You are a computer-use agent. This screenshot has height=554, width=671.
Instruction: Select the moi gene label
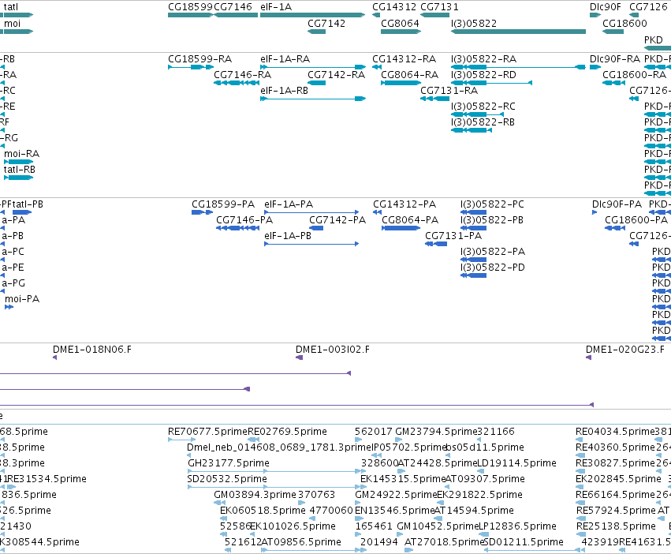(12, 24)
